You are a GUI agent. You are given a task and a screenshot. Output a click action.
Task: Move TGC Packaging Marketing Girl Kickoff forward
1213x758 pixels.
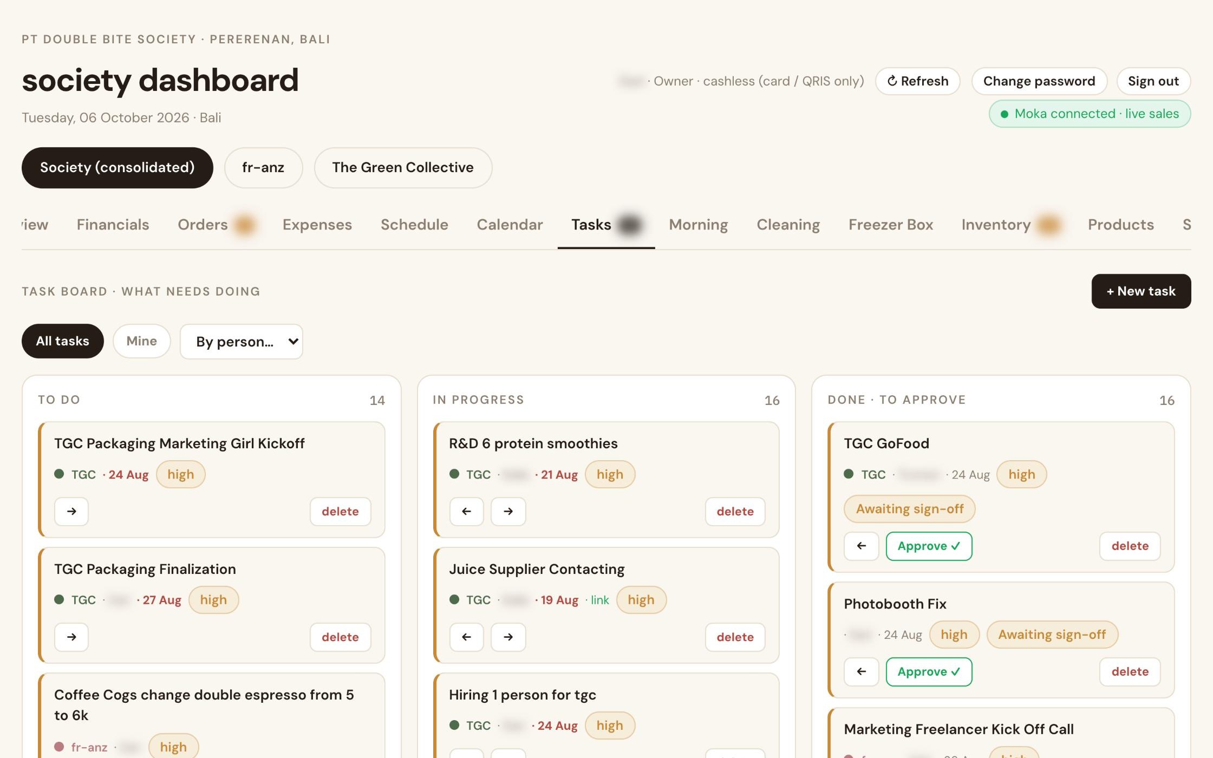coord(71,511)
